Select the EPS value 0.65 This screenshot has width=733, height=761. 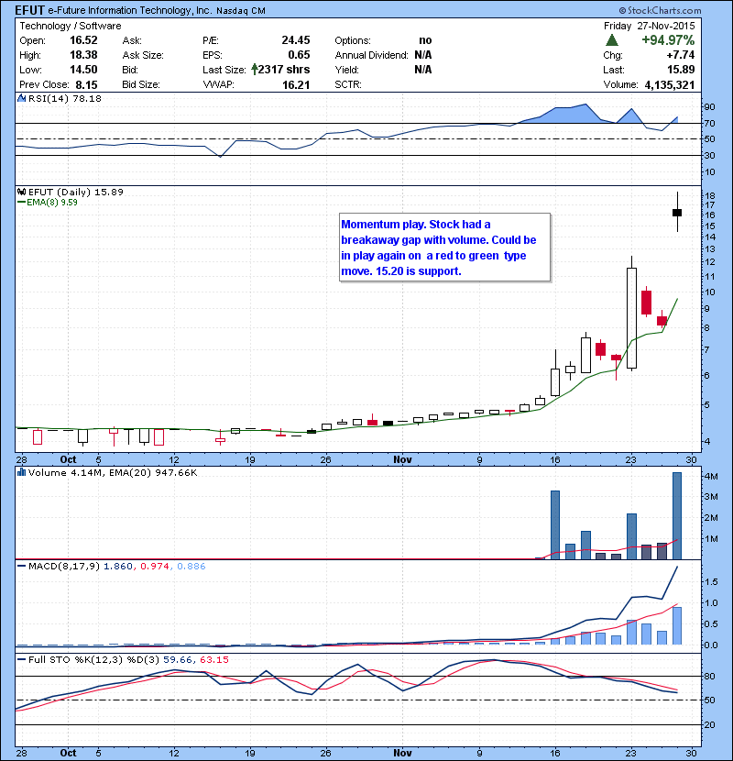299,55
